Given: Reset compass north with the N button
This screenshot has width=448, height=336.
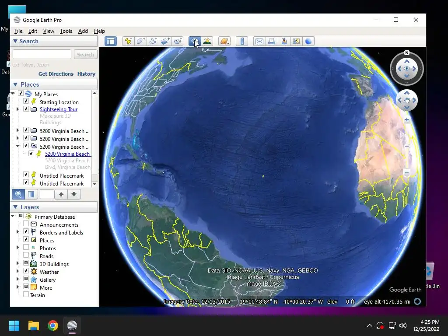Looking at the screenshot, I should click(407, 53).
